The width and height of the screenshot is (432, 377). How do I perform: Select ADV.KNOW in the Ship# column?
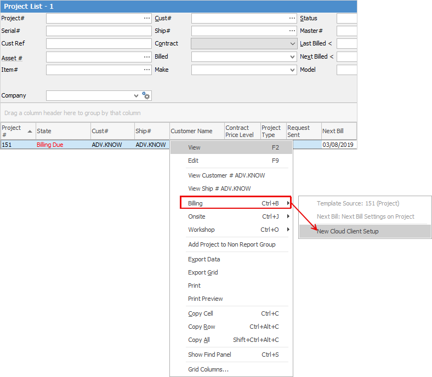tap(152, 145)
